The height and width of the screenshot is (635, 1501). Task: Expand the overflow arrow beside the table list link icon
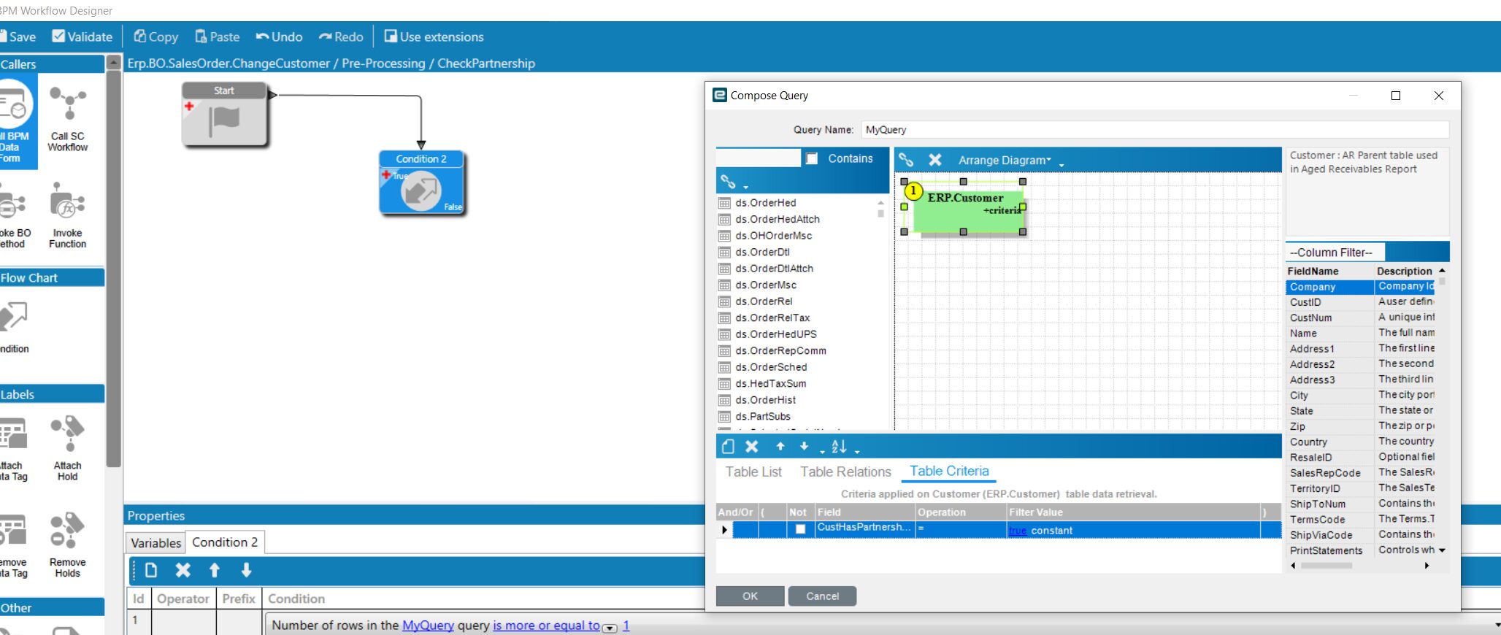tap(745, 187)
